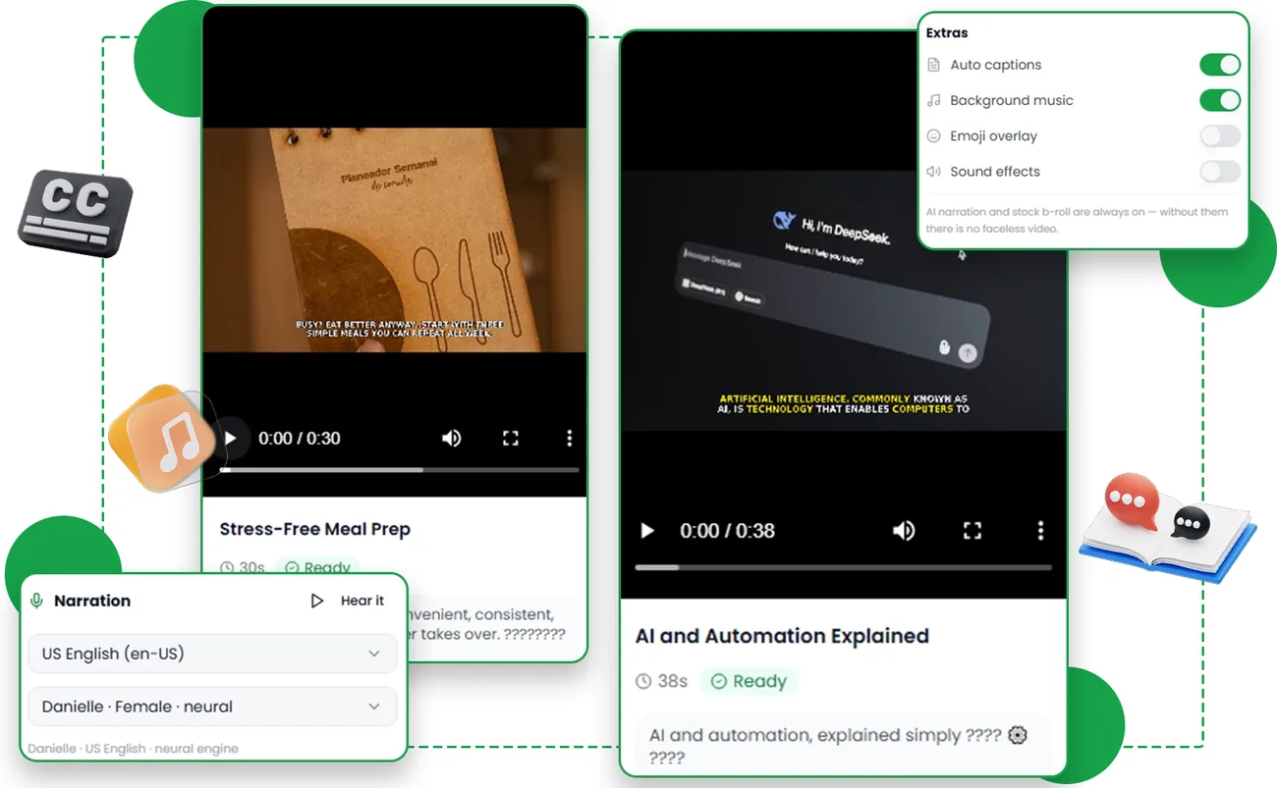Image resolution: width=1277 pixels, height=788 pixels.
Task: Play the Stress-Free Meal Prep video
Action: tap(231, 439)
